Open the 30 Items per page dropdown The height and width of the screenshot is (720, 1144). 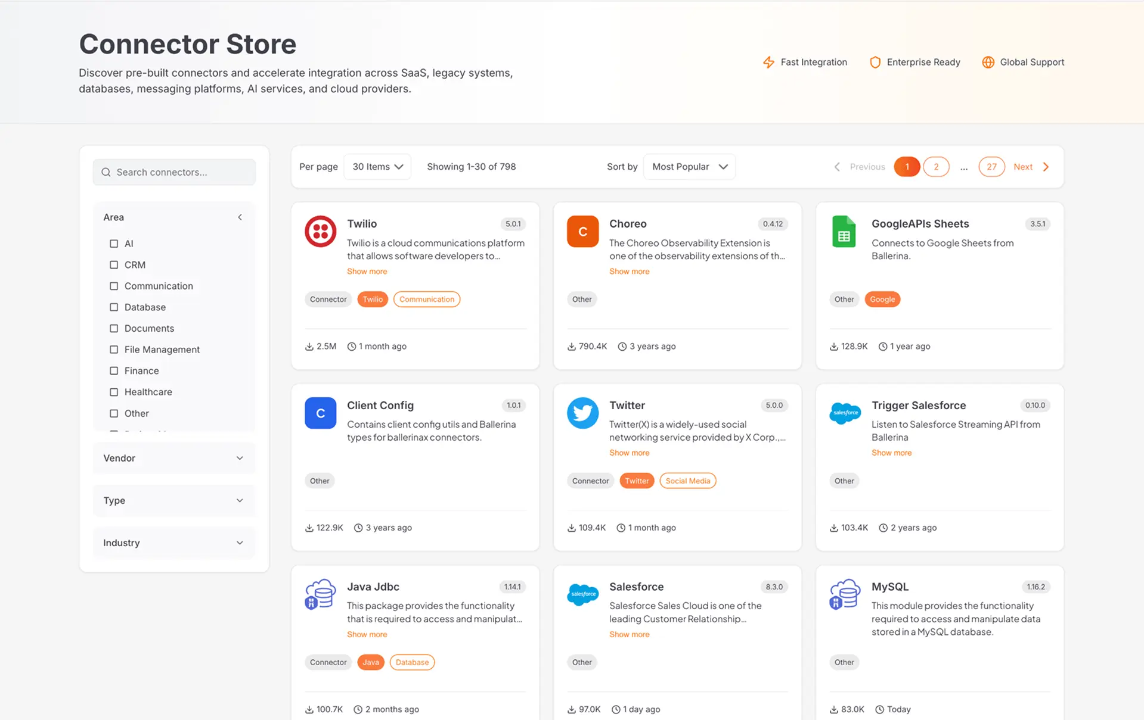click(x=377, y=167)
